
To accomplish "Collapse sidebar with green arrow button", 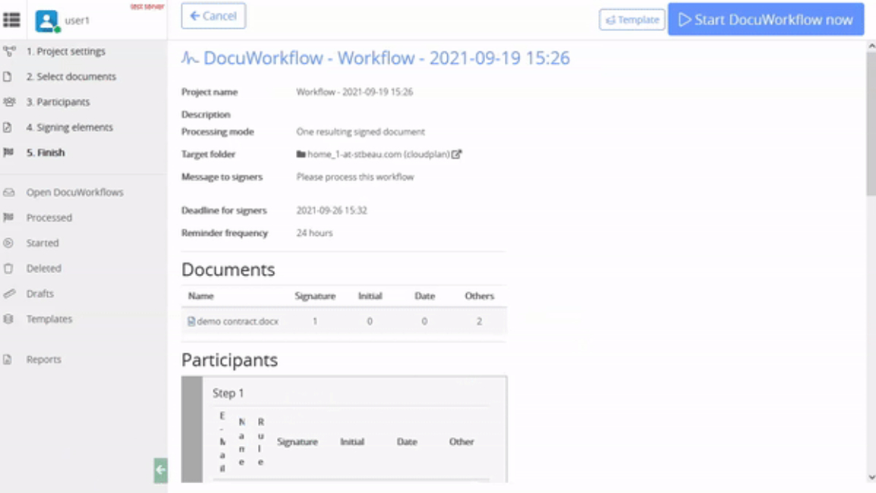I will pos(160,470).
